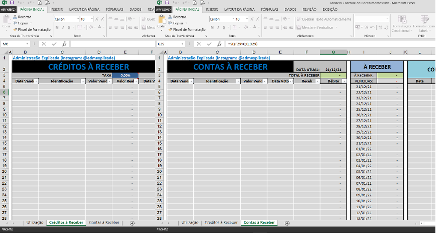Insert function with fx in the left window

tap(64, 44)
